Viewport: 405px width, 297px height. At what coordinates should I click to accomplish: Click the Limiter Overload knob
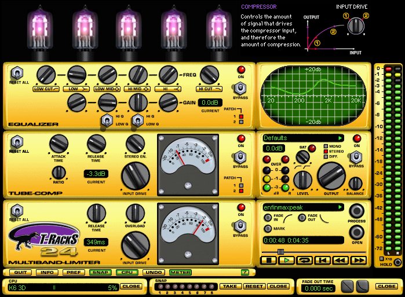[135, 214]
